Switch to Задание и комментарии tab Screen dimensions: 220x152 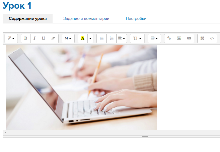click(86, 19)
